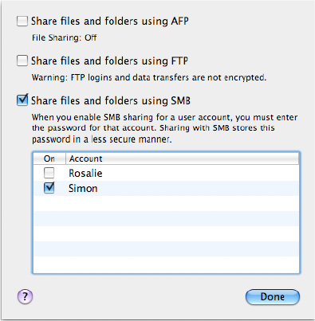The height and width of the screenshot is (321, 315).
Task: Click the File Sharing: Off status text
Action: click(65, 37)
